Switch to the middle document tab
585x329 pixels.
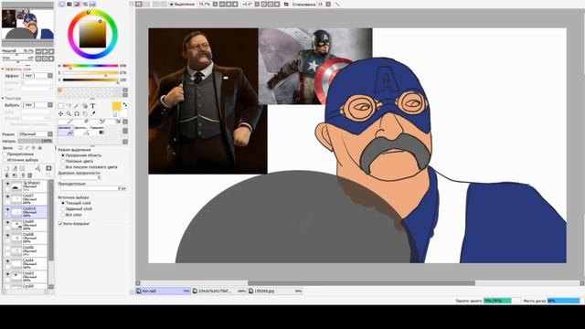click(219, 291)
